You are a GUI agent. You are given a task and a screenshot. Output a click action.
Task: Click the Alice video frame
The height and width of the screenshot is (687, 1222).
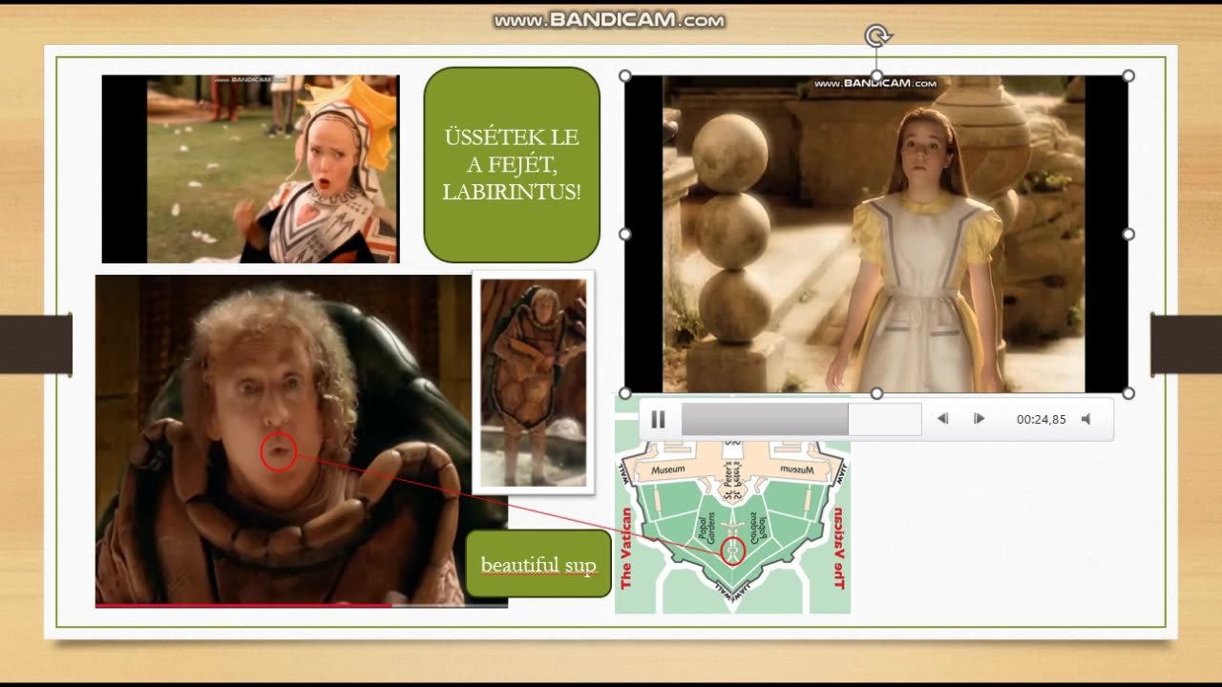click(876, 234)
